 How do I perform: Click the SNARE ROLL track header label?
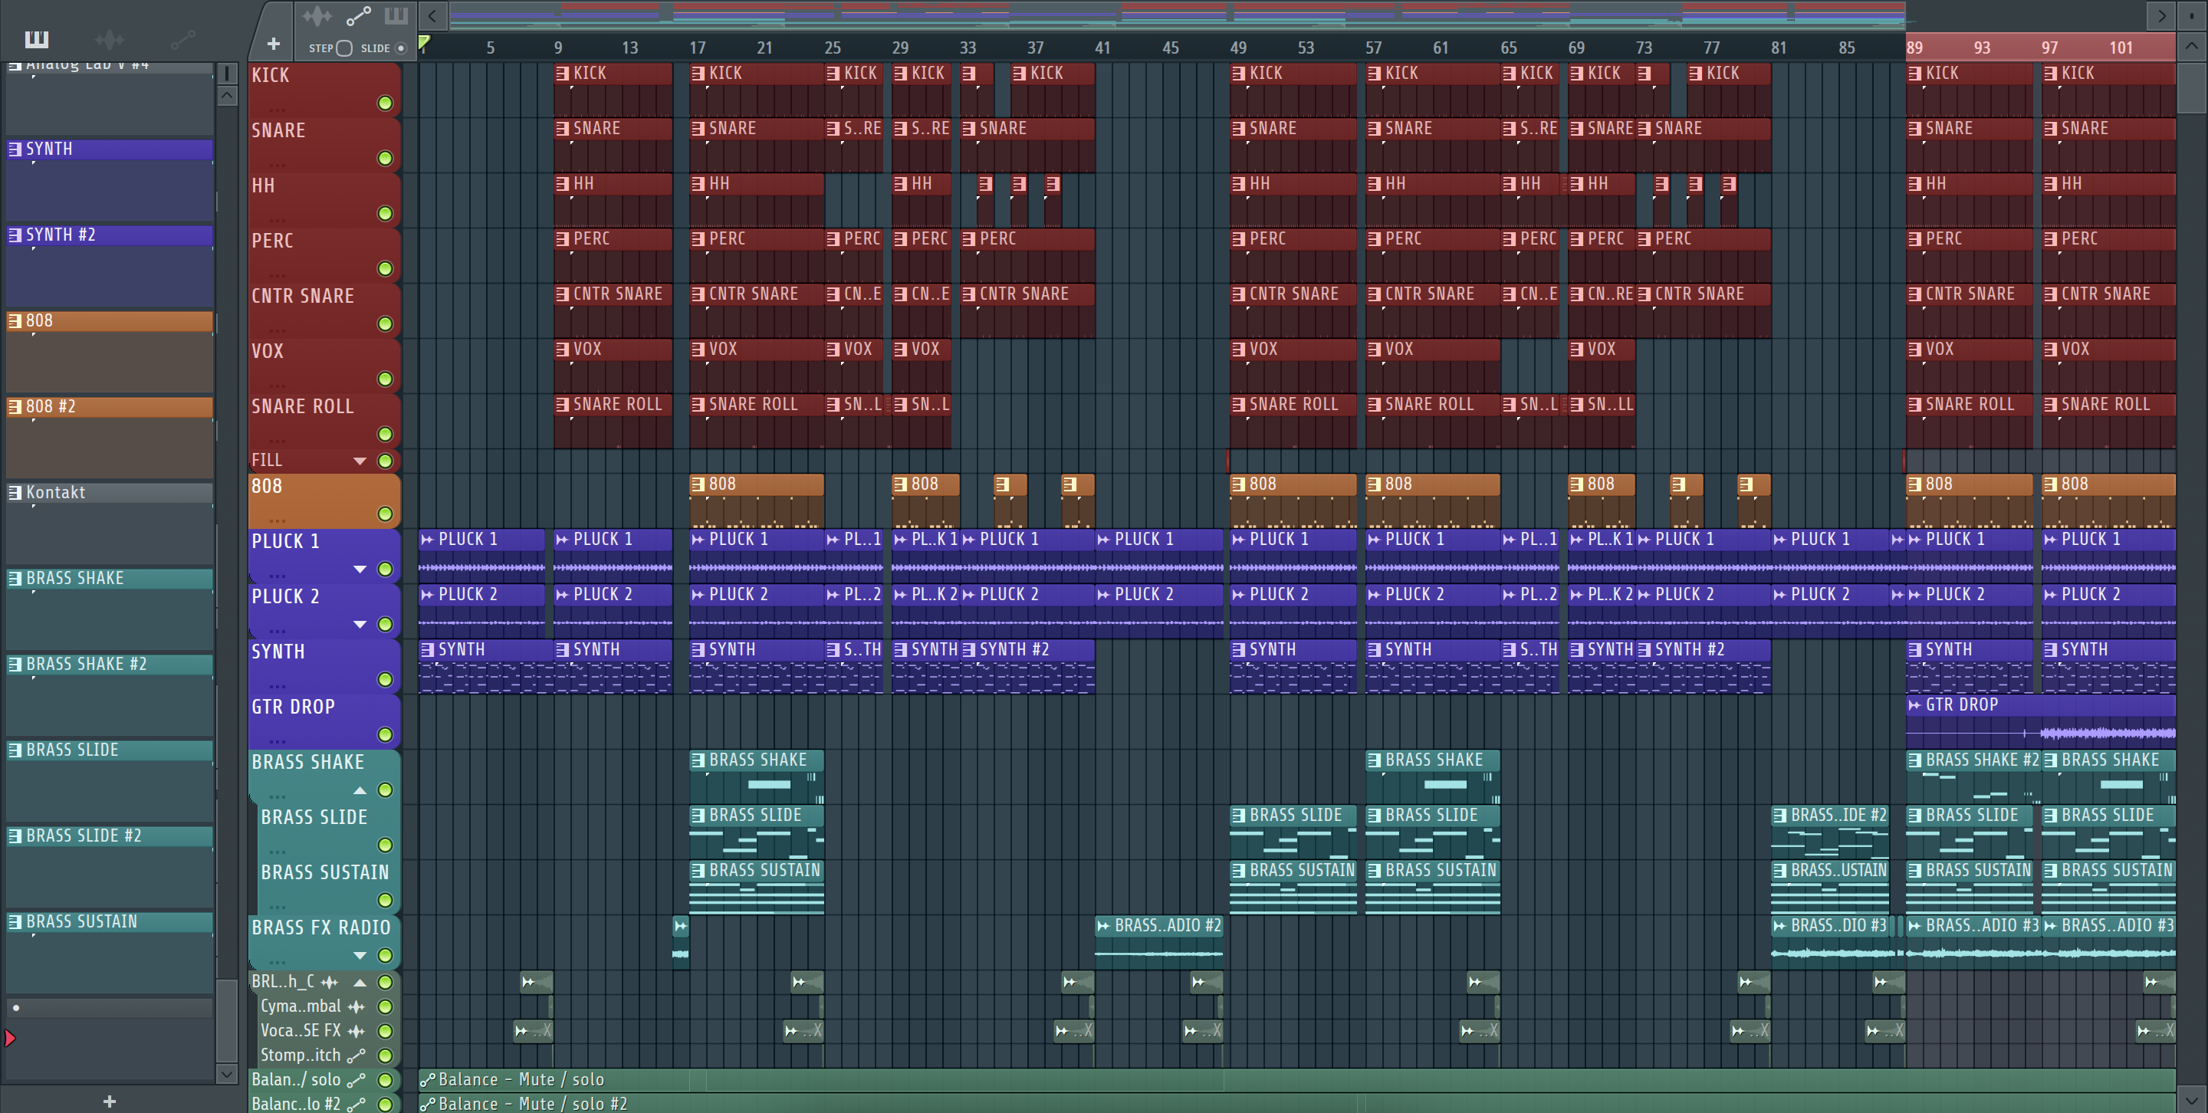point(303,406)
